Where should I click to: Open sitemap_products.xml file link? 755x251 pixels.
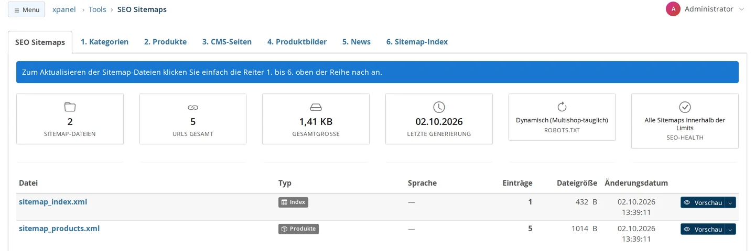tap(59, 229)
